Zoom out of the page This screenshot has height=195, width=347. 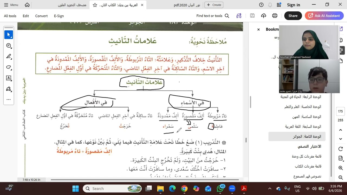pyautogui.click(x=341, y=177)
